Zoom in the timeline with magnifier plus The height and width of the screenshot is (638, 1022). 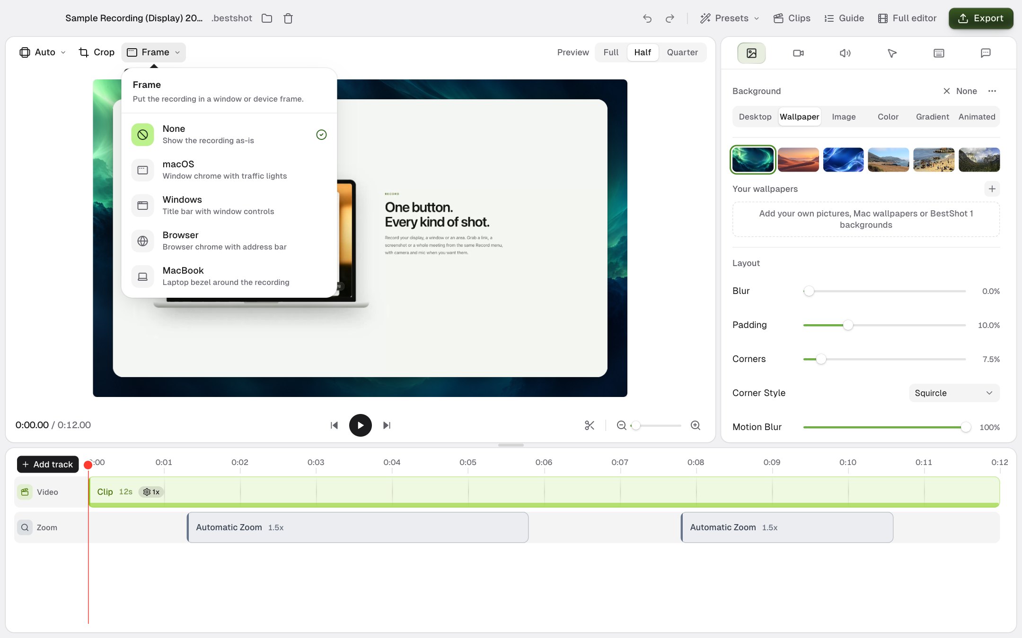[x=696, y=425]
